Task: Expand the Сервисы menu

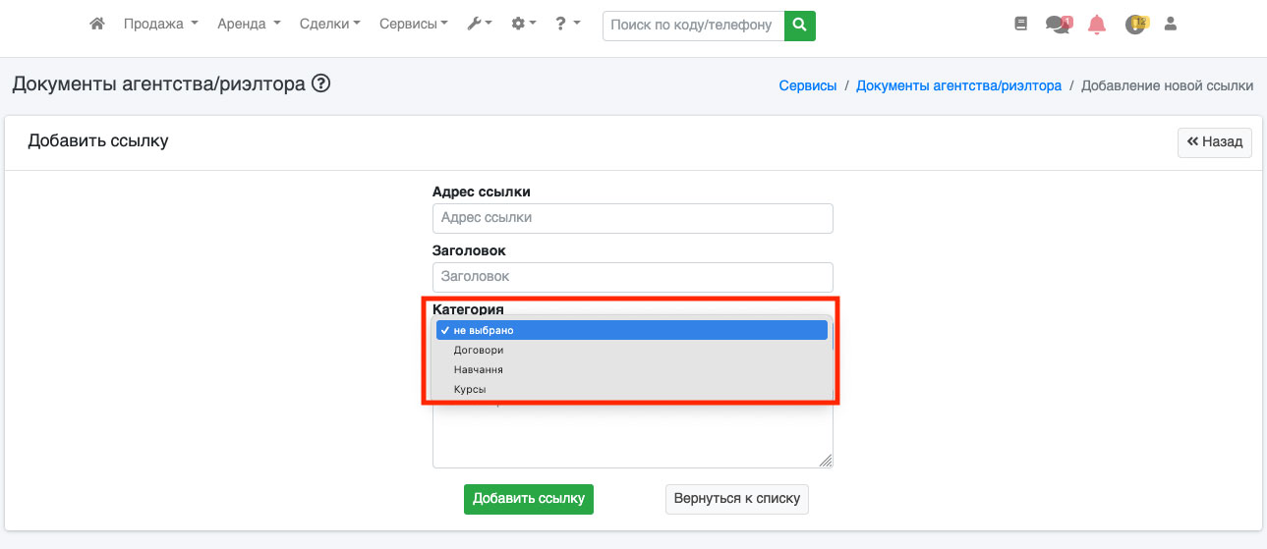Action: click(x=414, y=24)
